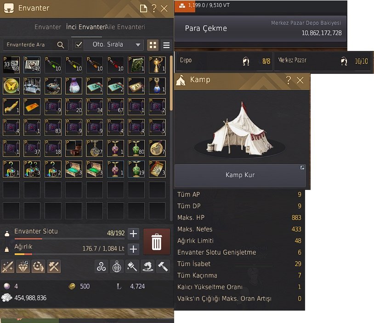Expand inventory slots with plus button

tap(133, 234)
